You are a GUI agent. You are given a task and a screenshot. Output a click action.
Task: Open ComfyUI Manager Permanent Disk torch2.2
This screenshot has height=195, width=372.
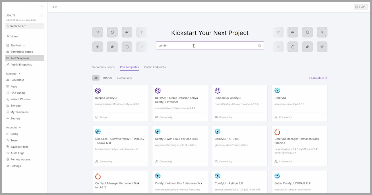tap(120, 181)
